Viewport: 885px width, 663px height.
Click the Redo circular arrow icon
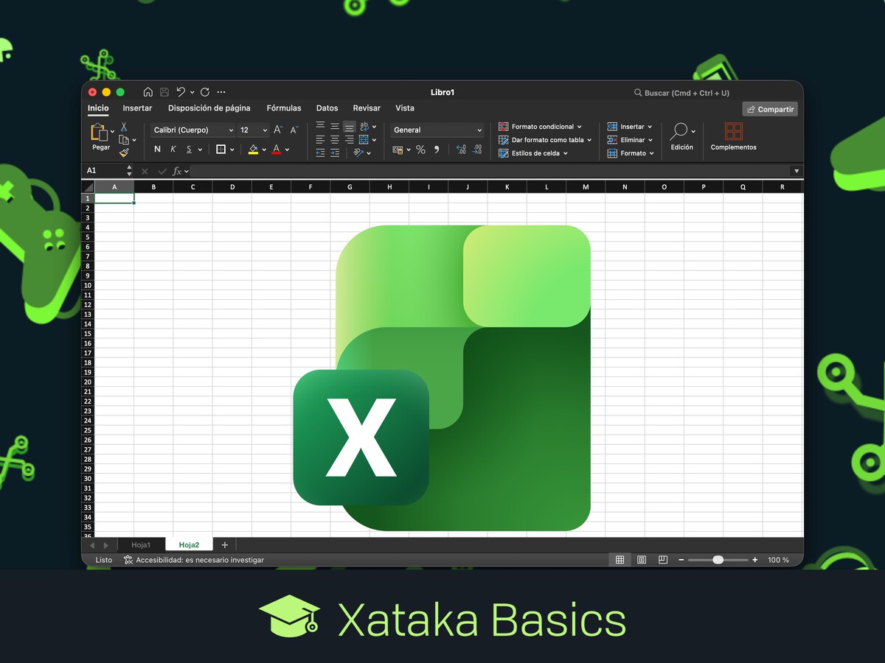click(205, 92)
